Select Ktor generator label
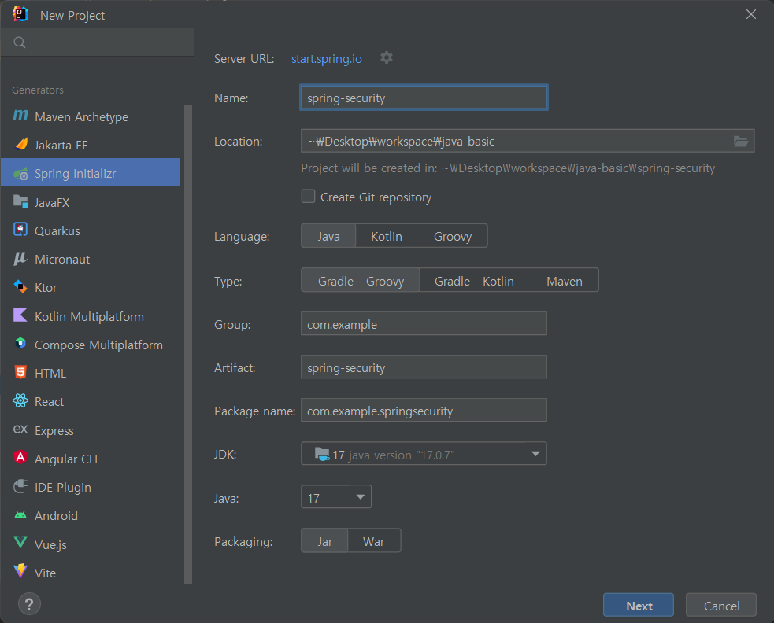 click(x=46, y=288)
